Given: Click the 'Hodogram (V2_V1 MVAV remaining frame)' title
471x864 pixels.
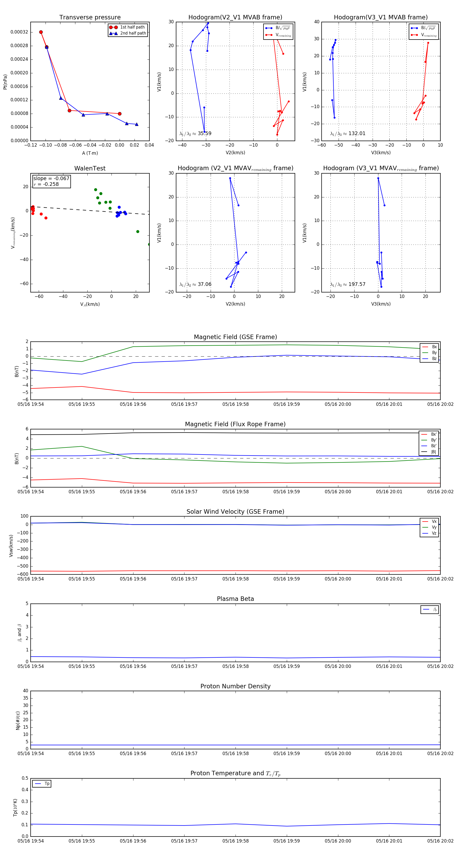Looking at the screenshot, I should click(235, 168).
